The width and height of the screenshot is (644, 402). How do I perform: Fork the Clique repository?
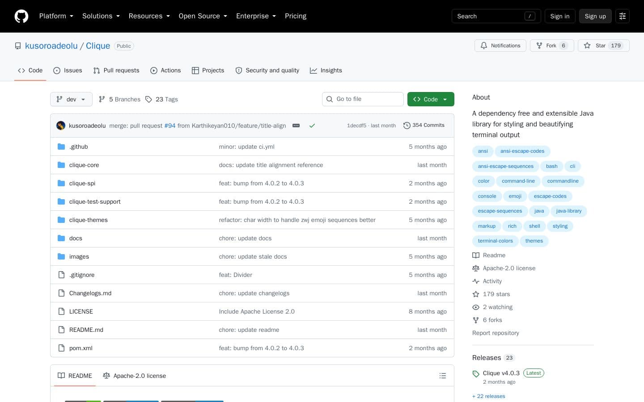coord(552,46)
